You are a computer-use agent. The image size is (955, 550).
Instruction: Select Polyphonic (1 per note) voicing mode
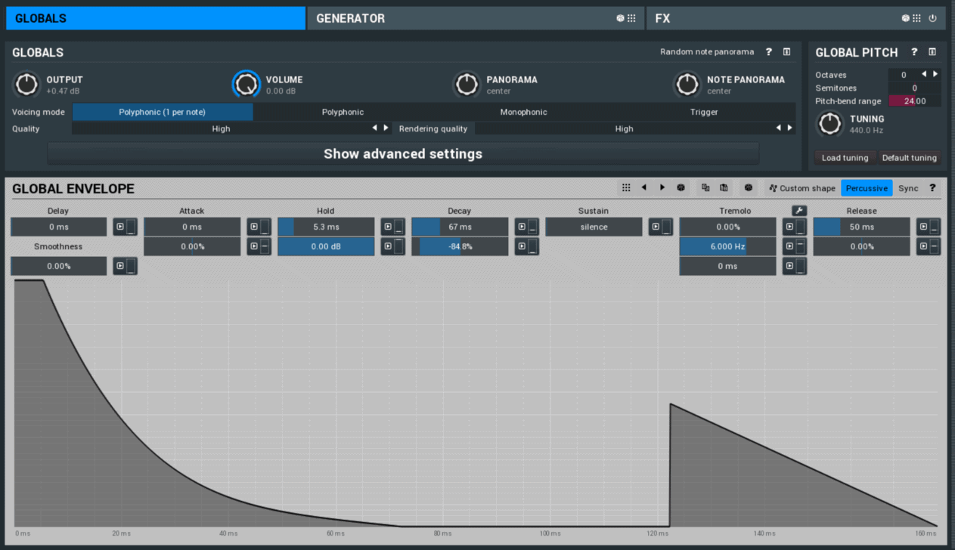coord(163,112)
